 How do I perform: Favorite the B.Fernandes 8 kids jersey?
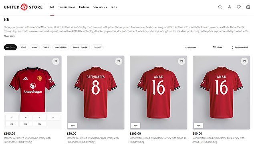tap(119, 62)
